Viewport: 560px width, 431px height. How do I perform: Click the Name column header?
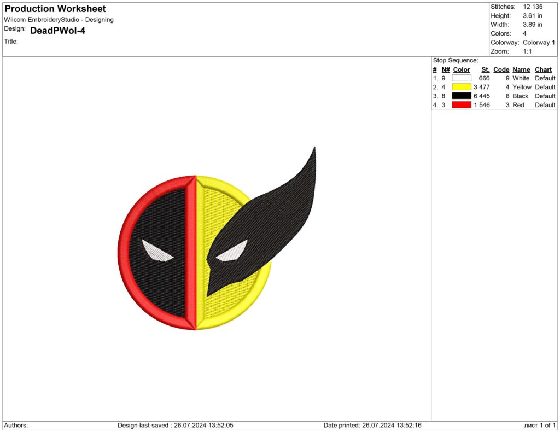(x=521, y=69)
